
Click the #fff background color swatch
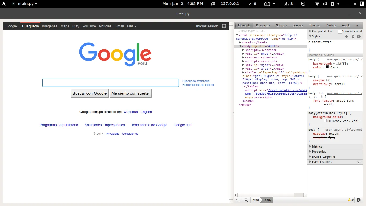[x=337, y=64]
